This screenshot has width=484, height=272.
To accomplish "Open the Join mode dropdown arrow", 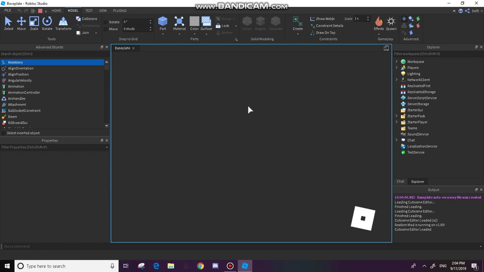I will [x=96, y=33].
